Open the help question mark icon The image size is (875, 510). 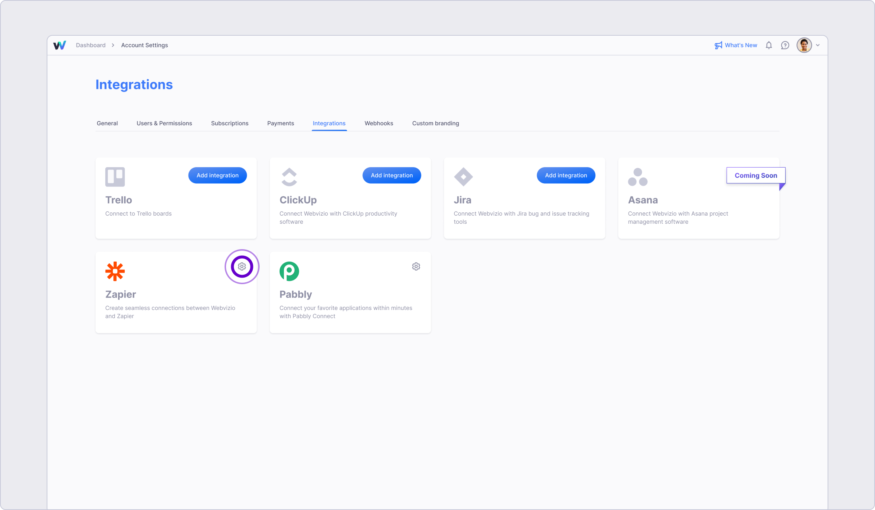pos(785,45)
